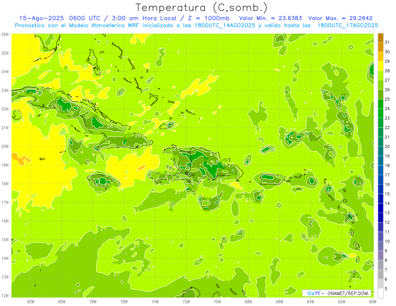
Task: Click the 13N latitude axis label
Action: (x=5, y=277)
